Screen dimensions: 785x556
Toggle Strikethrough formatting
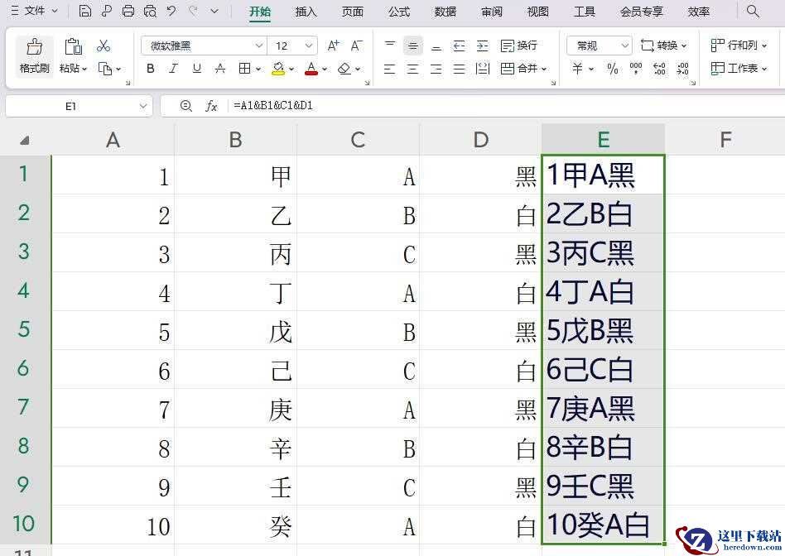click(220, 69)
